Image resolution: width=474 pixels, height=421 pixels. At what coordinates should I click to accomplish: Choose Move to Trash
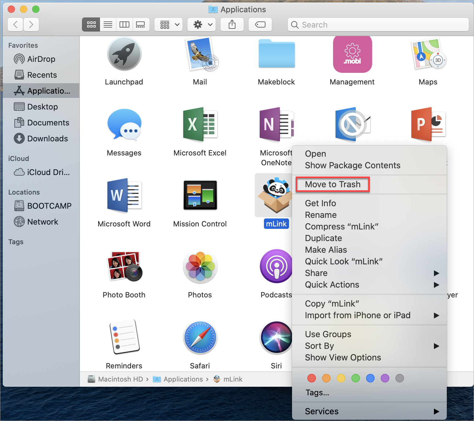(x=369, y=184)
